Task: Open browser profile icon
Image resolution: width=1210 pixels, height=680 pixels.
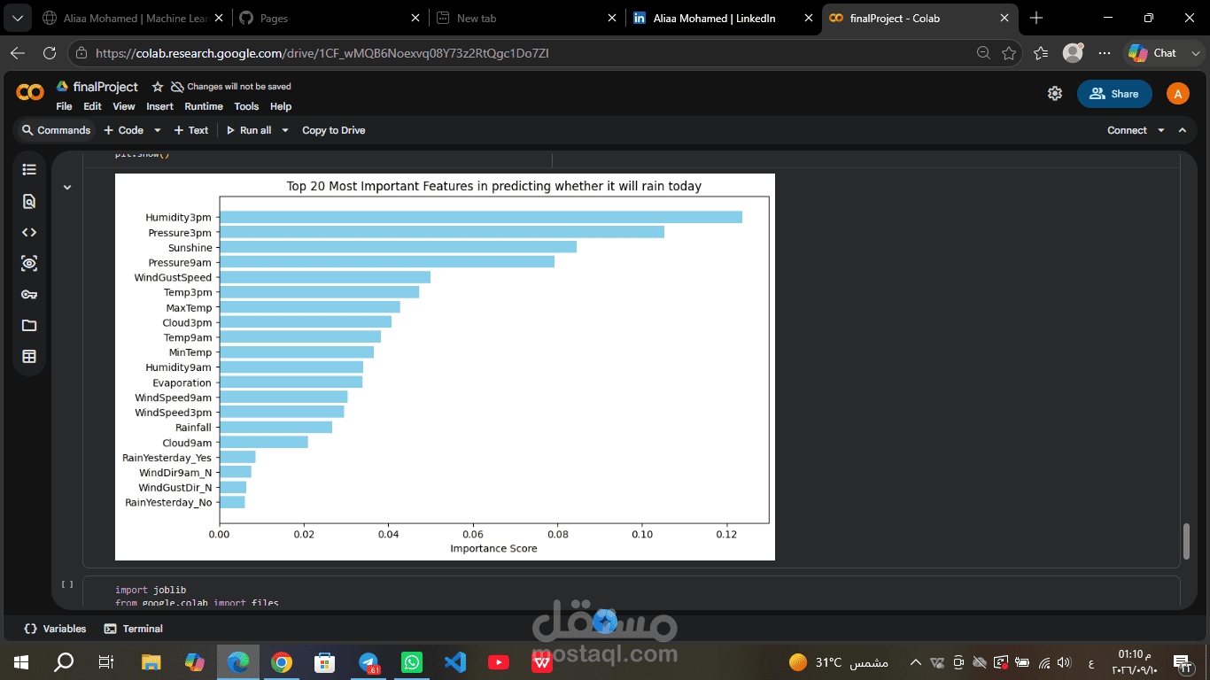Action: pos(1073,53)
